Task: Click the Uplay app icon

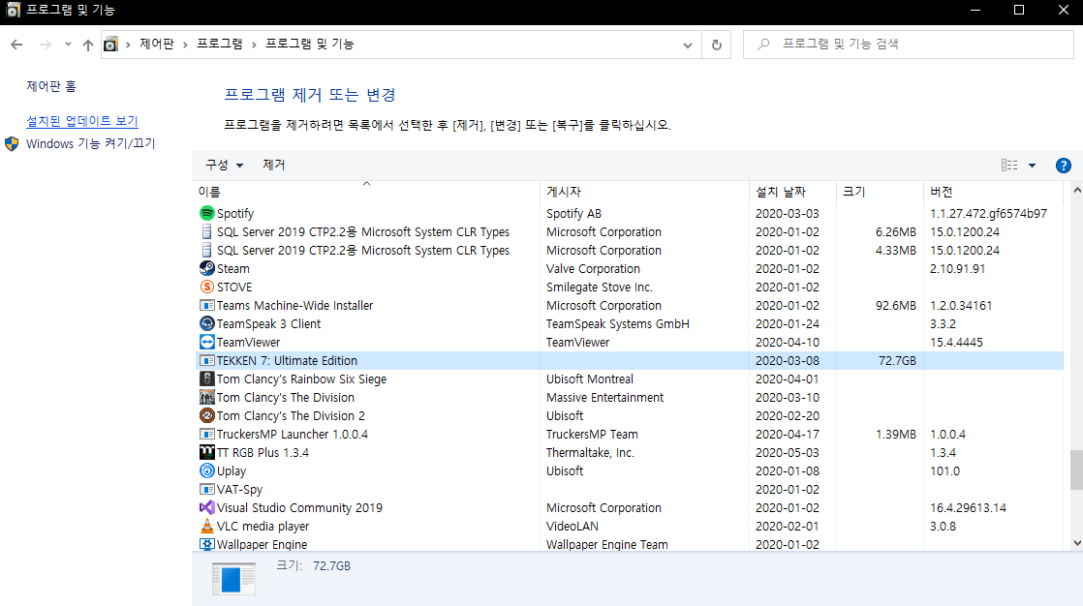Action: point(206,470)
